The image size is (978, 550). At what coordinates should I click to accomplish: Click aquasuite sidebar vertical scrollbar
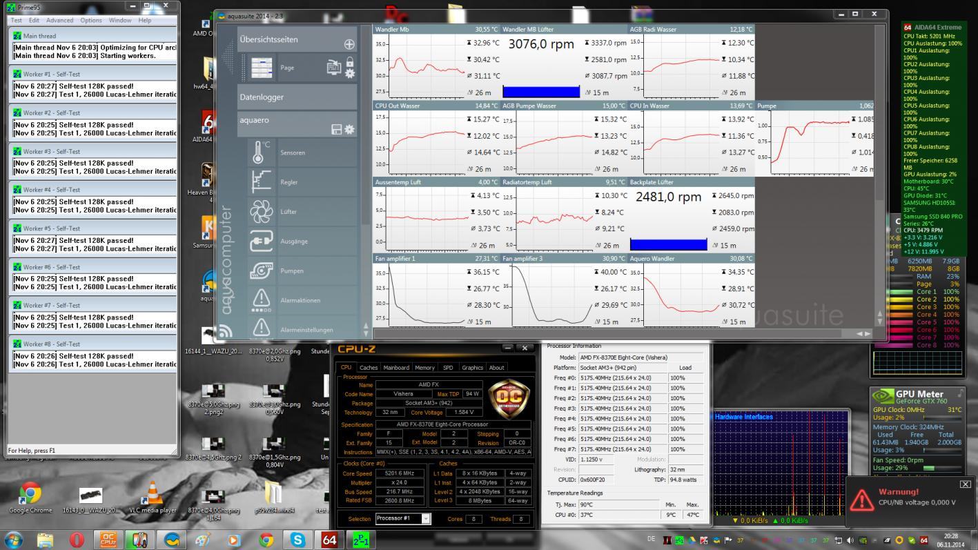pos(366,124)
